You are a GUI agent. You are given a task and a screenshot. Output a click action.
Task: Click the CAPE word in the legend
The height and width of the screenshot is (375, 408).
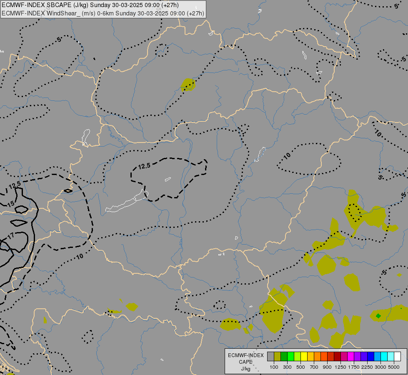[245, 362]
